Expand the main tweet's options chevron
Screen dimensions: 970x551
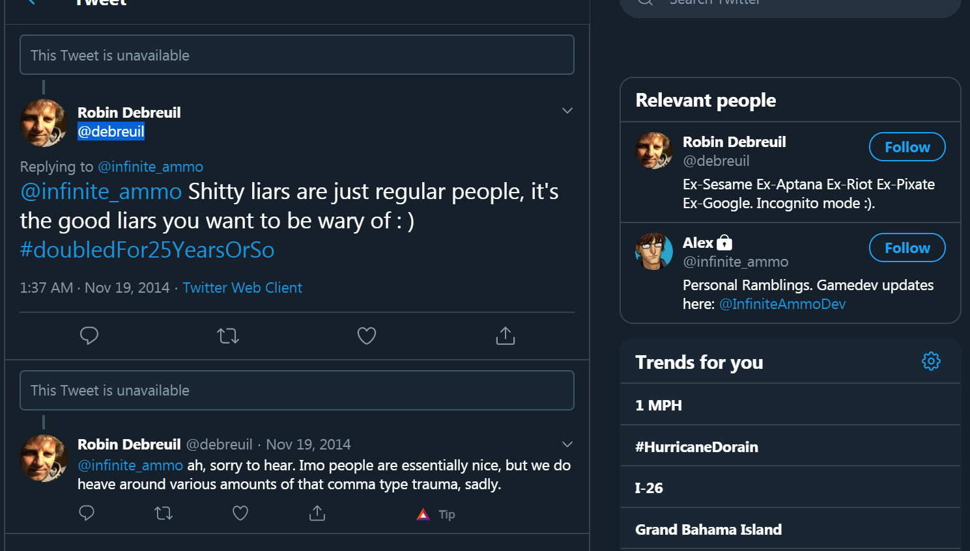click(x=567, y=111)
